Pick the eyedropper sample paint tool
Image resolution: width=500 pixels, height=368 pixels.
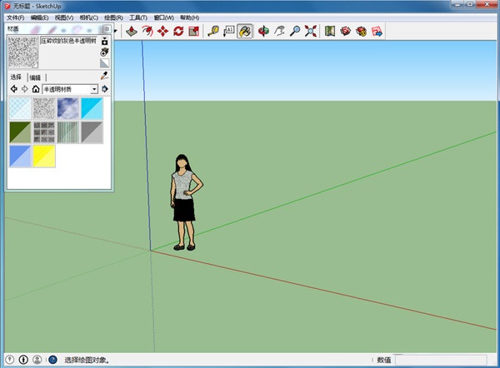(x=105, y=76)
